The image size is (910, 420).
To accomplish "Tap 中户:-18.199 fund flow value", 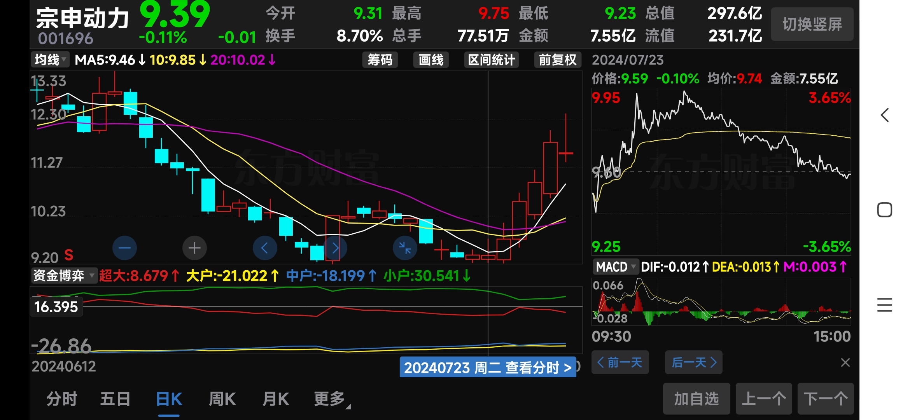I will click(331, 276).
